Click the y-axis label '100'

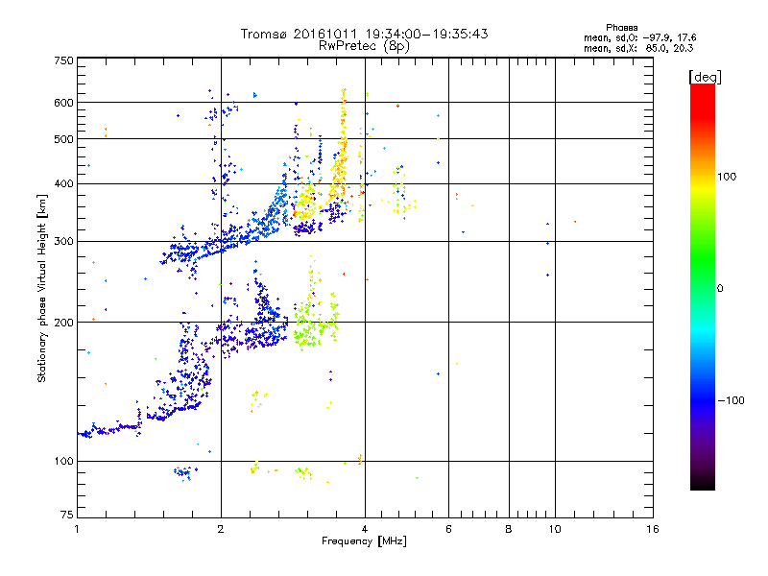pos(63,462)
